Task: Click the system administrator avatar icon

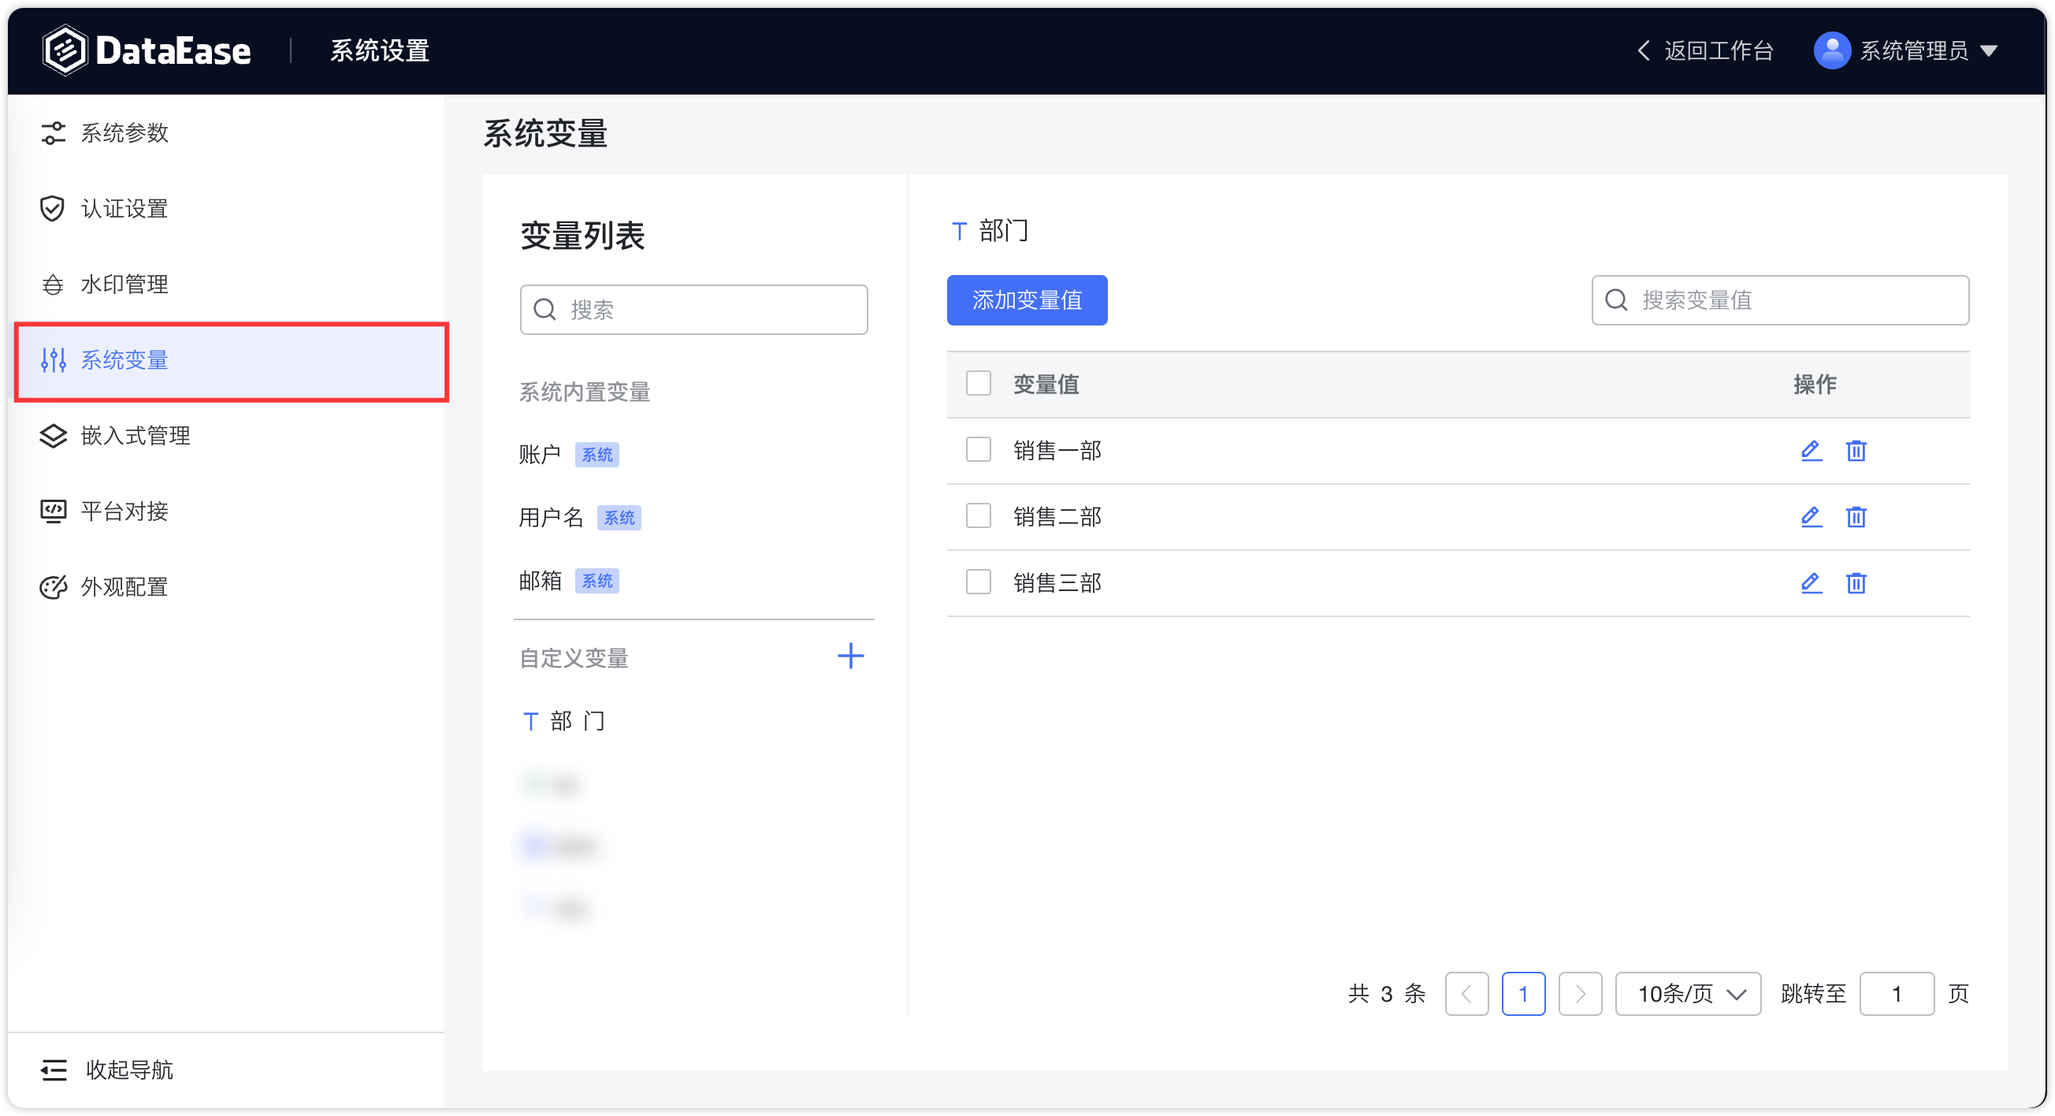Action: pos(1833,50)
